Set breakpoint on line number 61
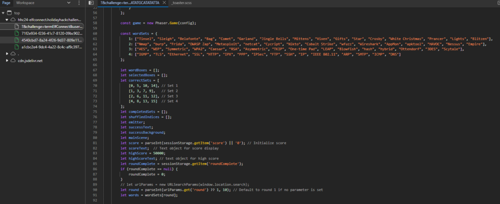500x204 pixels. pos(94,39)
